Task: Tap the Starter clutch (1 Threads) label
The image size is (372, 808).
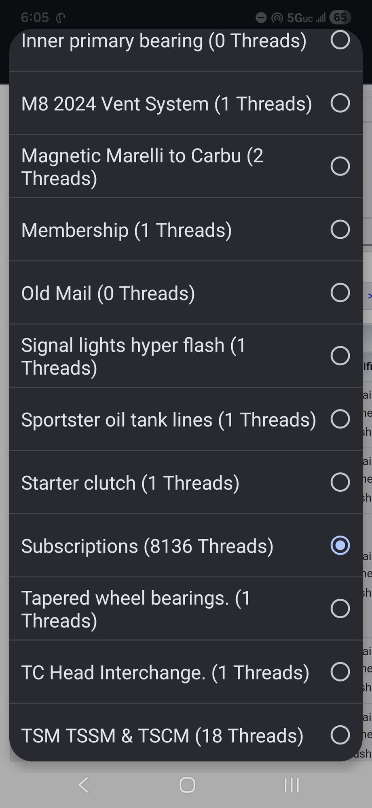Action: click(130, 483)
